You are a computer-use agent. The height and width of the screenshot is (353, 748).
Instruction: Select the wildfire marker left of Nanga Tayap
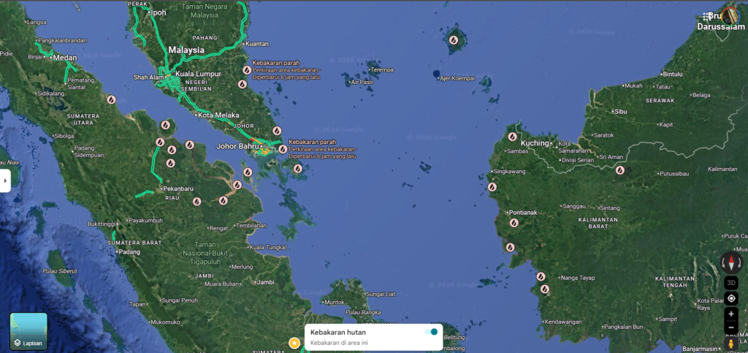tap(541, 276)
